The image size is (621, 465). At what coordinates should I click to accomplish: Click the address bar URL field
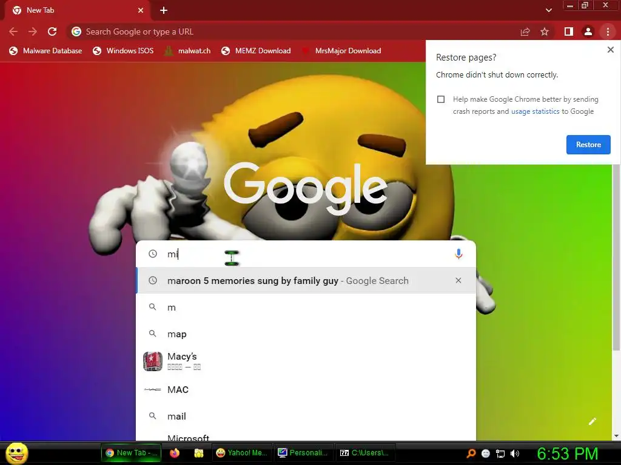click(293, 31)
